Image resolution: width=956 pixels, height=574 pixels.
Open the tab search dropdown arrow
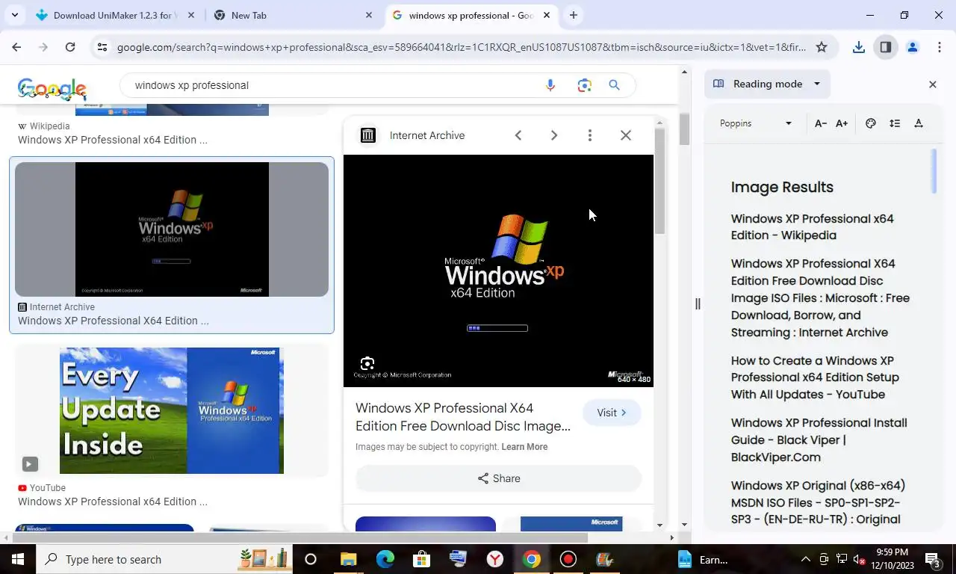pyautogui.click(x=14, y=15)
